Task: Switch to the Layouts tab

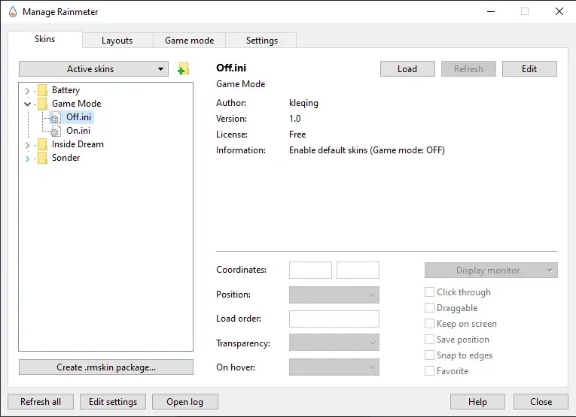Action: click(117, 41)
